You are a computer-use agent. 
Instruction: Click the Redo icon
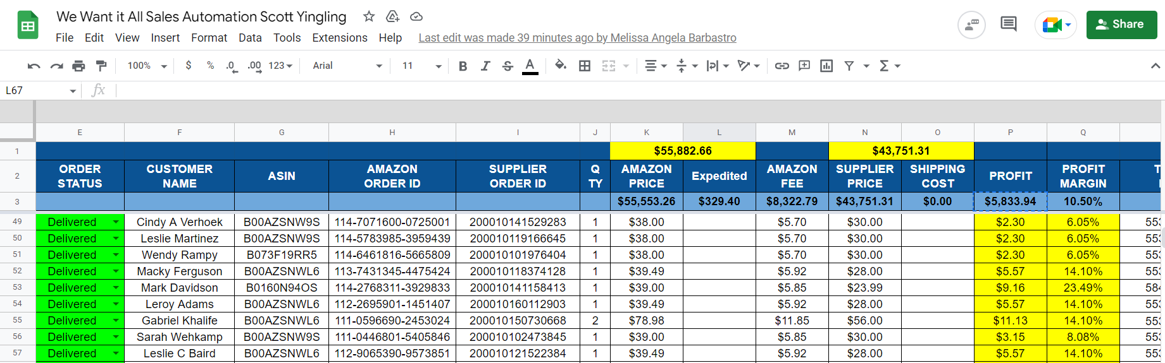click(x=56, y=66)
